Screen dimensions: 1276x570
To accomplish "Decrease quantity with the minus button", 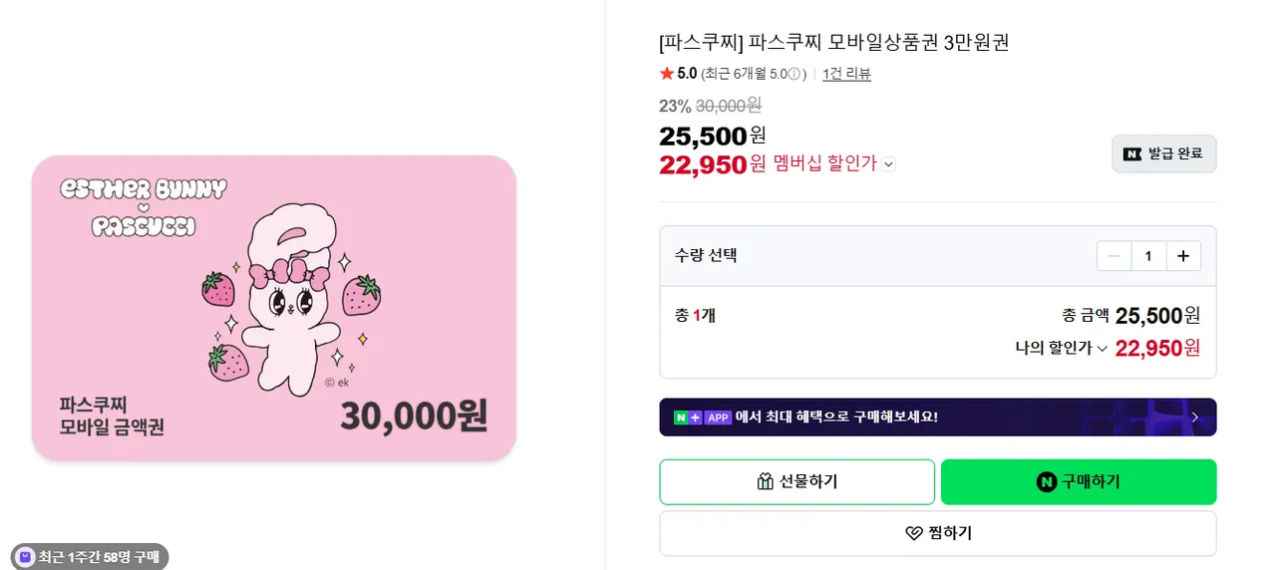I will coord(1114,256).
